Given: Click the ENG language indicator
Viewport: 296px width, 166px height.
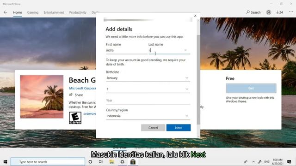Looking at the screenshot, I should click(x=267, y=162).
